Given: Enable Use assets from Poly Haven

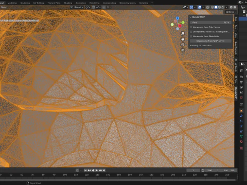Looking at the screenshot, I should click(191, 27).
